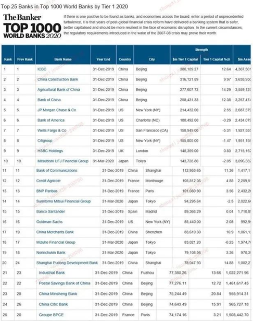Click the value 214,432.00
Screen dimensions: 253x321
pyautogui.click(x=189, y=110)
